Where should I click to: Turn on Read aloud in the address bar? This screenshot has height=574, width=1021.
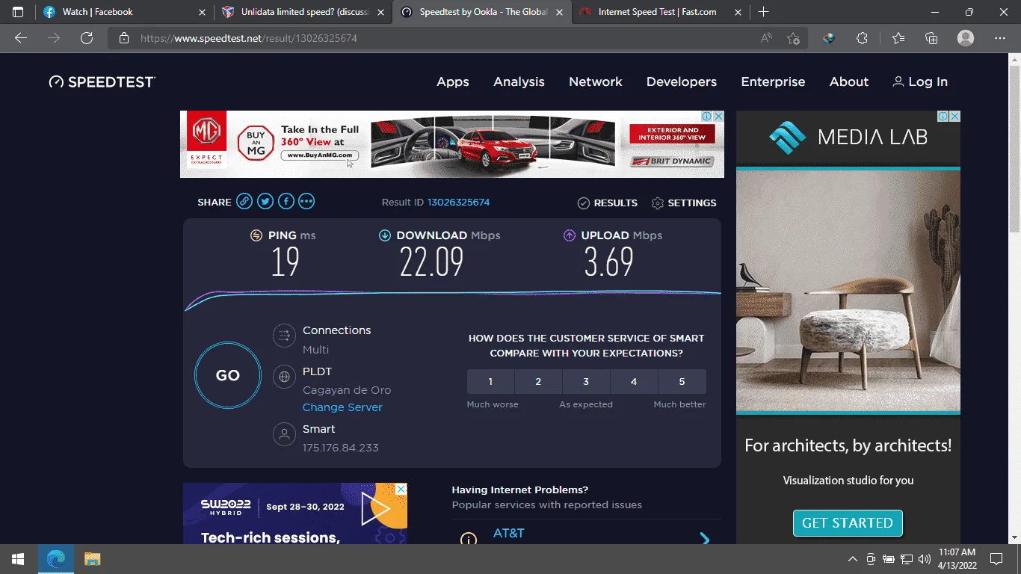(766, 38)
